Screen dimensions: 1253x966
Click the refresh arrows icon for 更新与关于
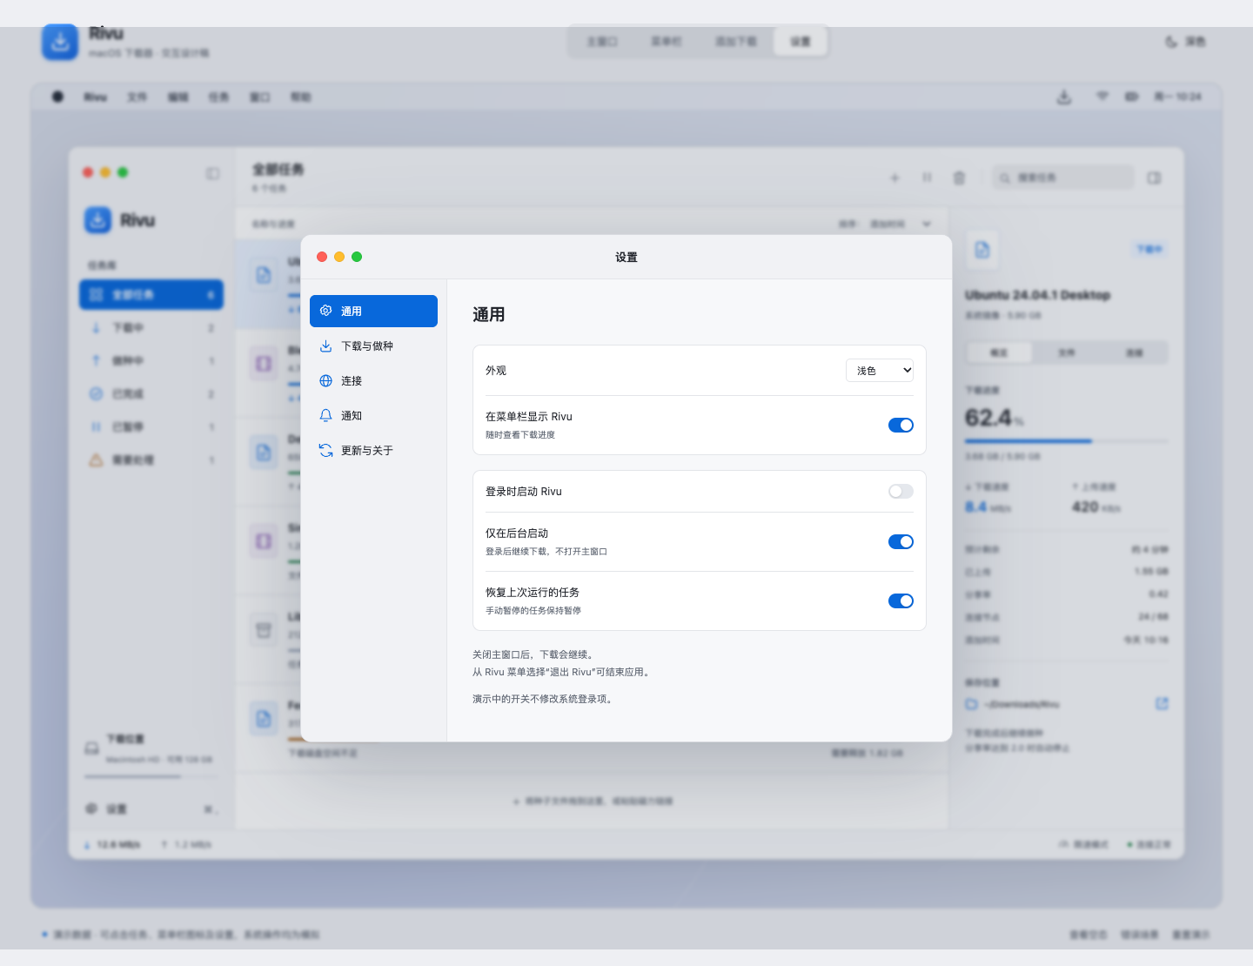(x=325, y=450)
